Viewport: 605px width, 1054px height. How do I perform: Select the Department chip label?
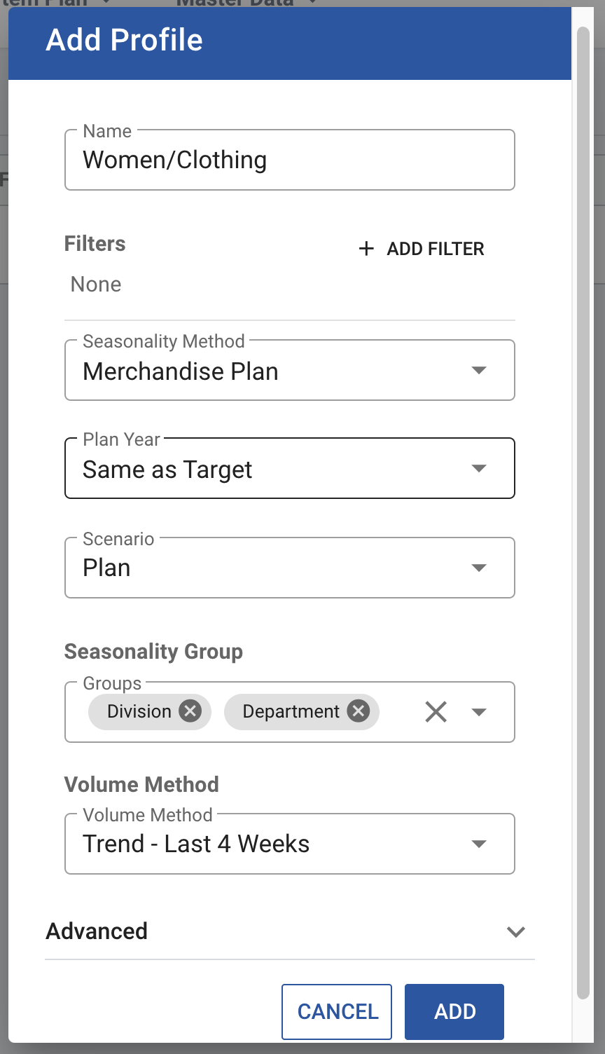click(x=291, y=711)
